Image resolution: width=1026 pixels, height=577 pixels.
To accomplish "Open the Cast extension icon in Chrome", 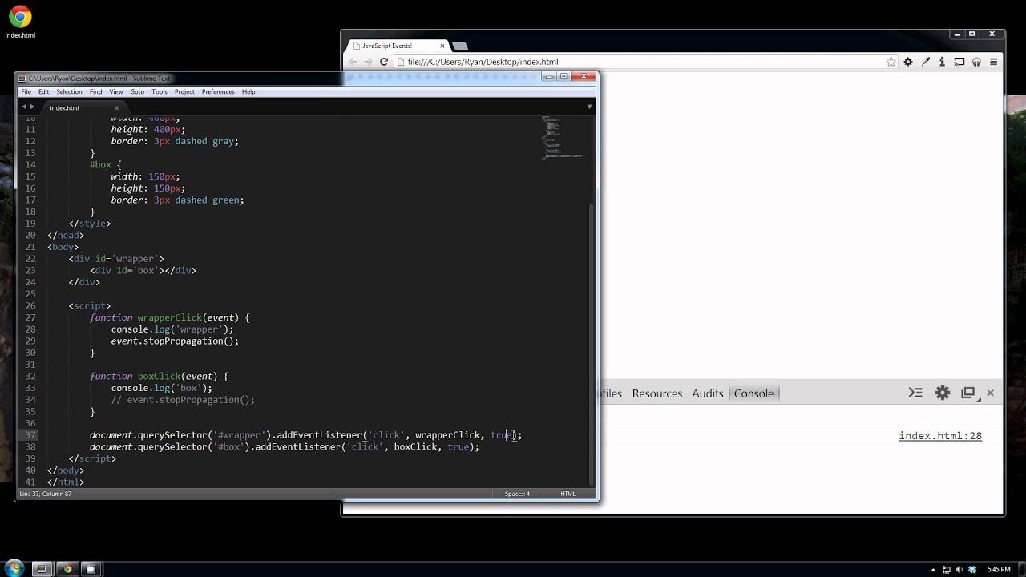I will 959,62.
